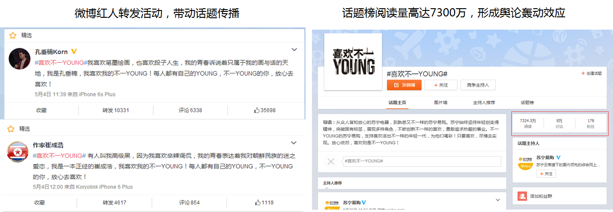The width and height of the screenshot is (613, 212).
Task: Click the star icon beside the first 精选
Action: (13, 35)
